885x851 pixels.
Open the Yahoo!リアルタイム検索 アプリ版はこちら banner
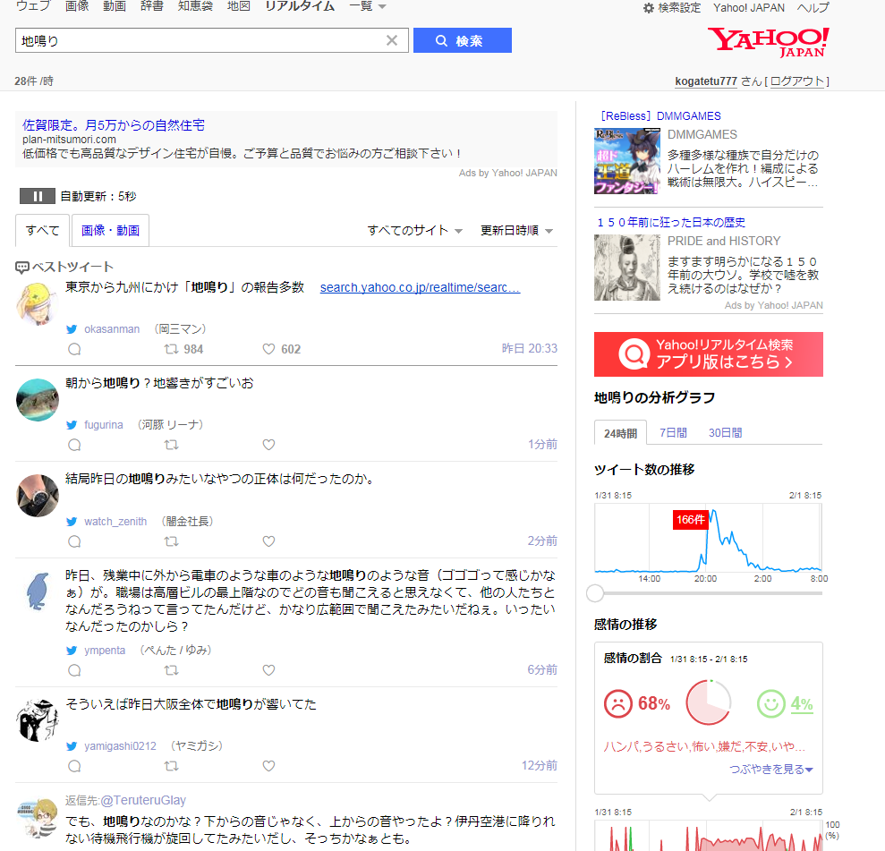pyautogui.click(x=709, y=353)
